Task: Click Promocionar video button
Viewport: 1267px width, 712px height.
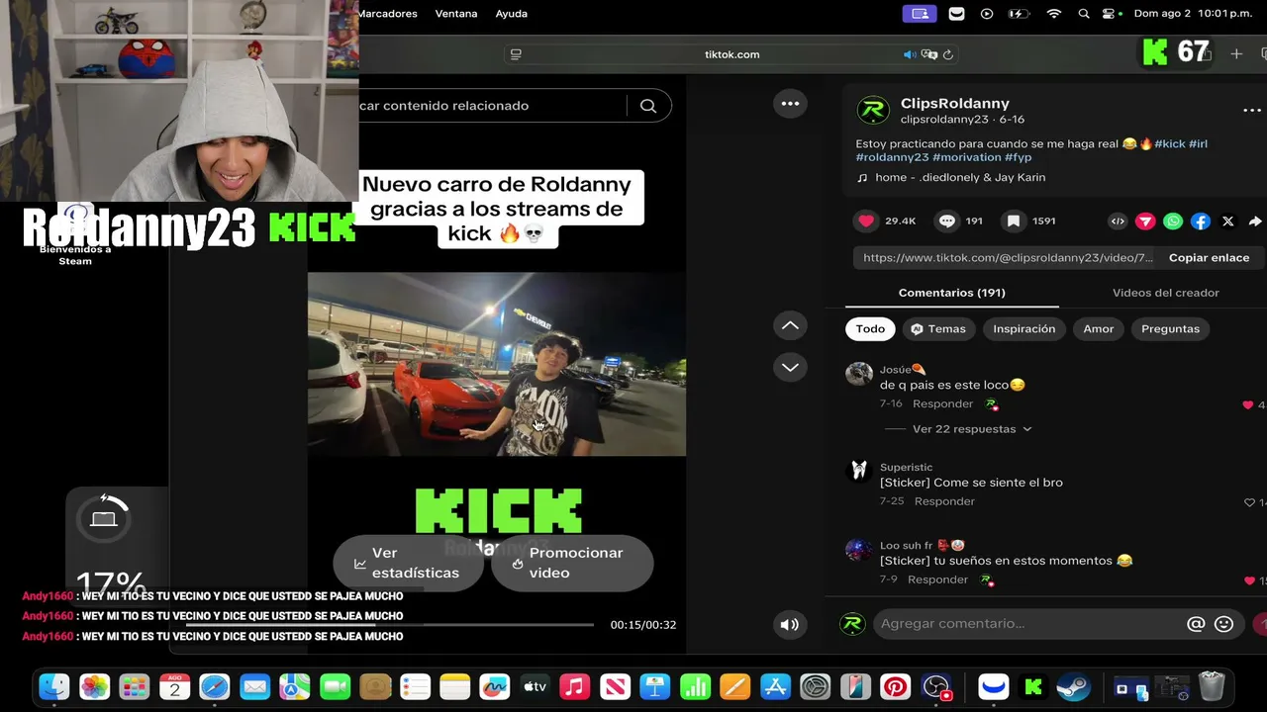Action: [572, 563]
